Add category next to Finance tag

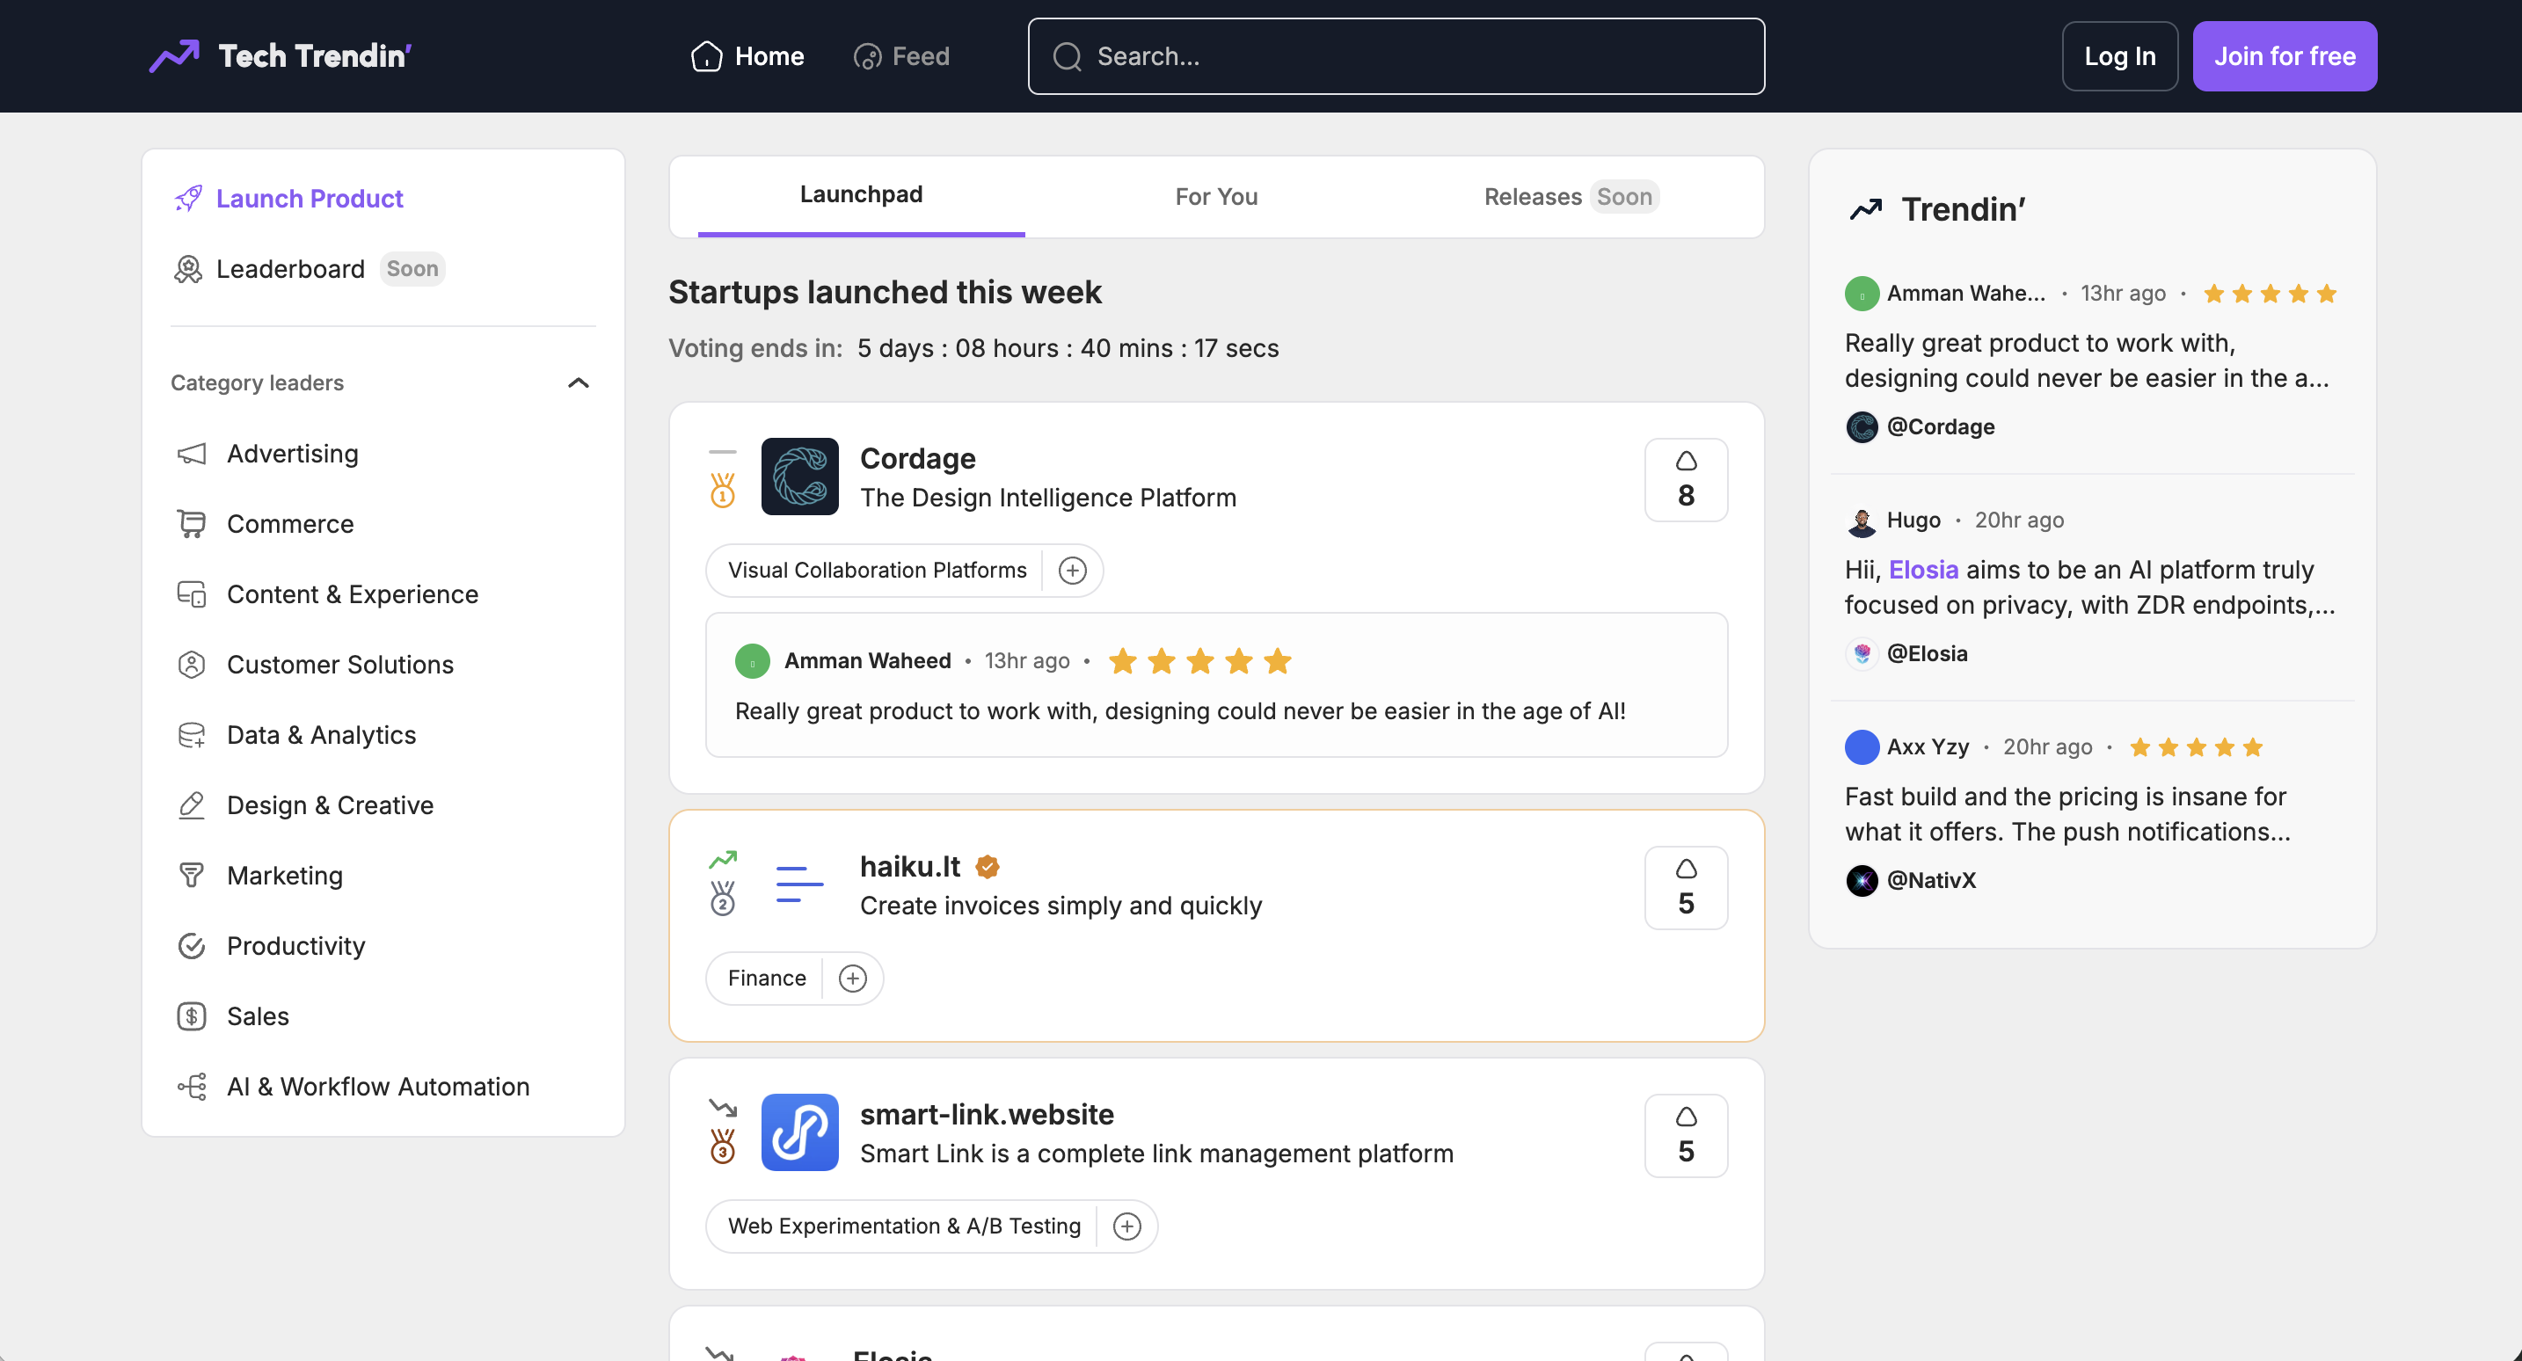pos(853,979)
